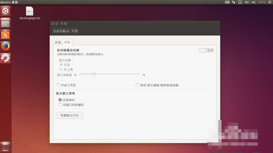This screenshot has height=153, width=273.
Task: Check 添加"显示桌面"图标到启动器 option
Action: 137,85
